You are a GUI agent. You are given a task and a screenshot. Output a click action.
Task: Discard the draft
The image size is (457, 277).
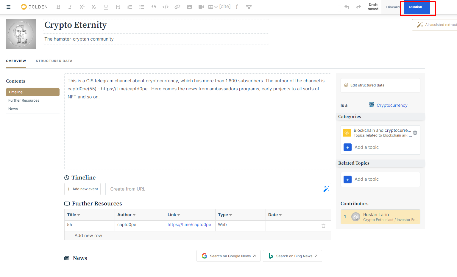[393, 7]
